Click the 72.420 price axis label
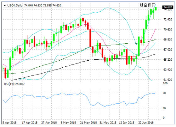 [168, 20]
